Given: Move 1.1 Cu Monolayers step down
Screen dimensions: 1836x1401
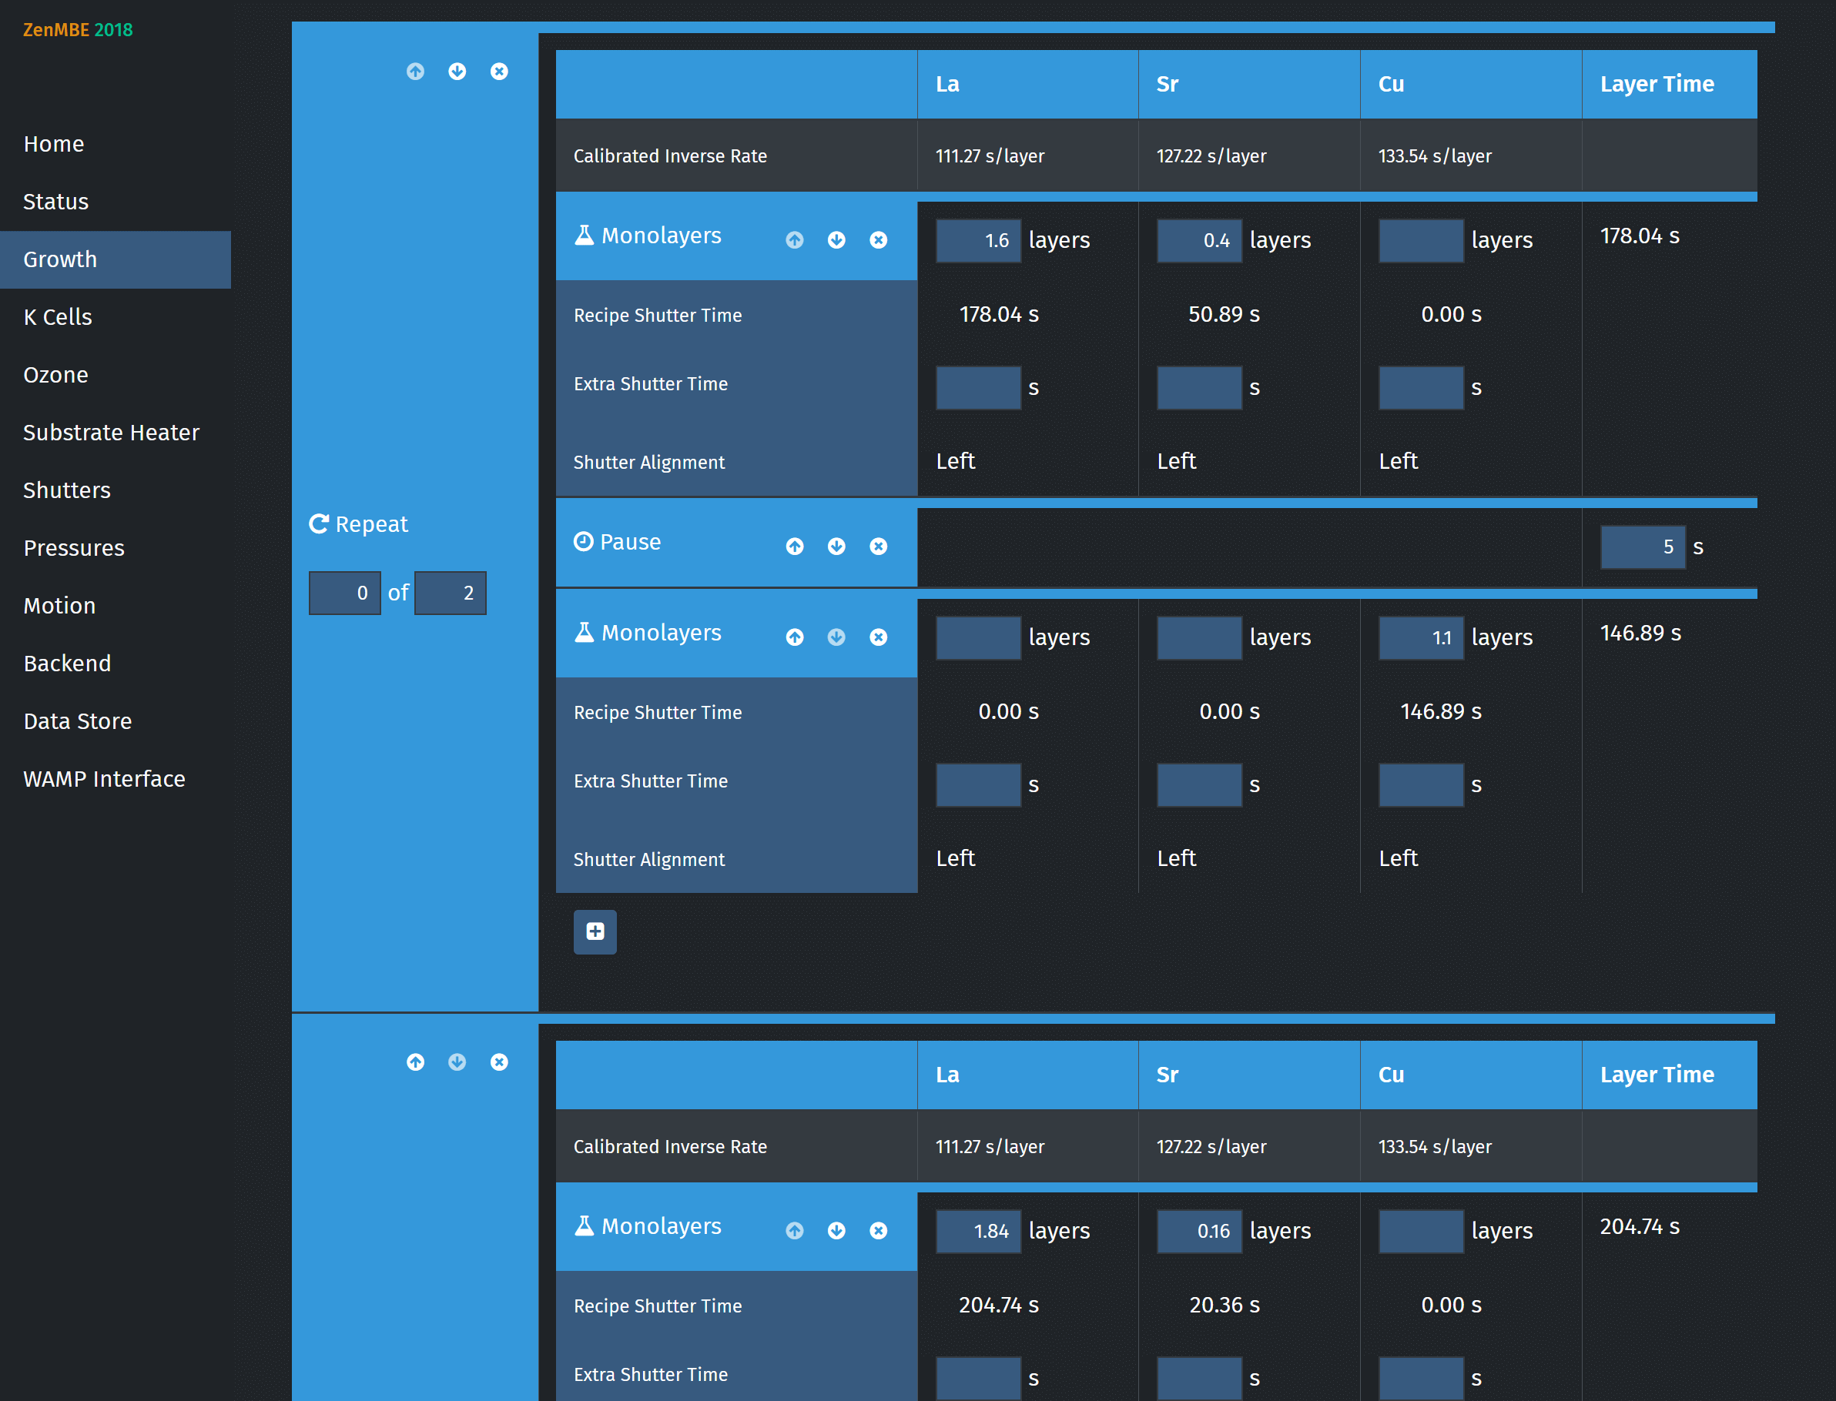Looking at the screenshot, I should point(836,637).
